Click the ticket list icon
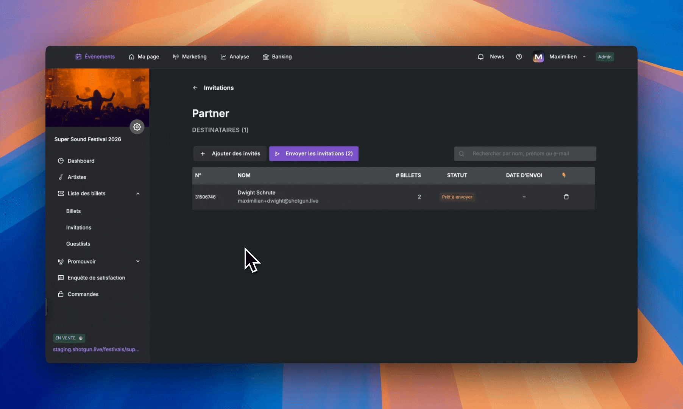The width and height of the screenshot is (683, 409). [x=61, y=193]
